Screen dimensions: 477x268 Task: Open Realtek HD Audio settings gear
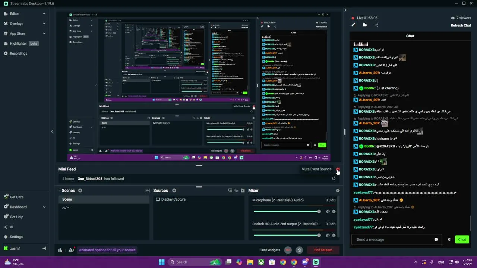tap(334, 235)
